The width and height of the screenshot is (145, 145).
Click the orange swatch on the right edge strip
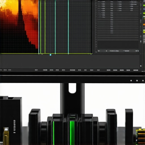click(144, 25)
